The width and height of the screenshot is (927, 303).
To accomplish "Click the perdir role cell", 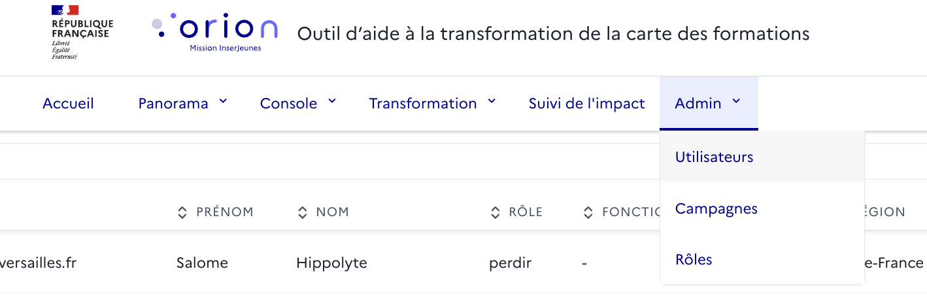I will [x=510, y=263].
